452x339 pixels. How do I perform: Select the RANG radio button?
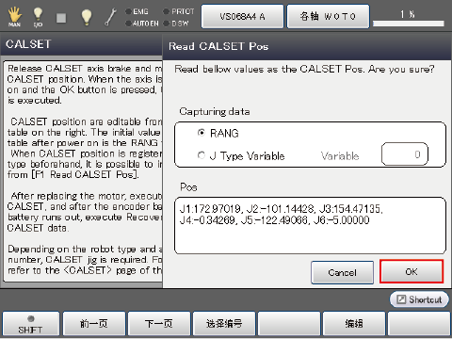pos(202,133)
